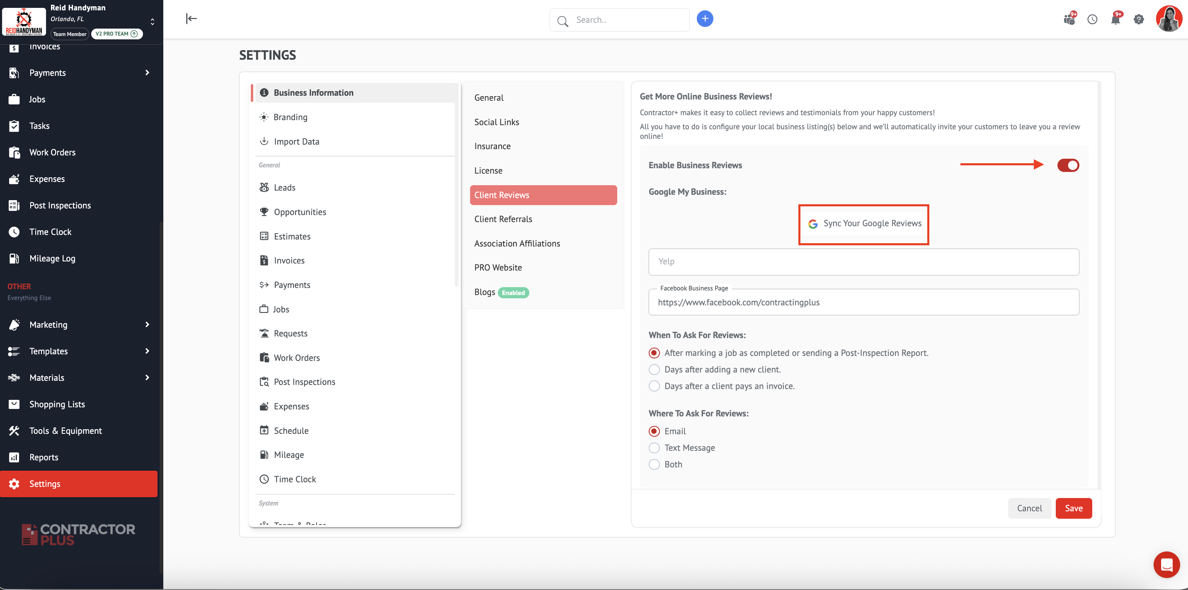Click the team gift icon in header
The image size is (1188, 590).
1069,19
